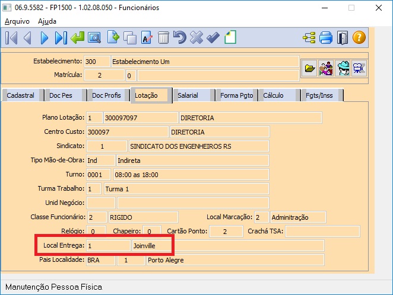Click the dependents people icon
393x295 pixels.
coord(326,68)
